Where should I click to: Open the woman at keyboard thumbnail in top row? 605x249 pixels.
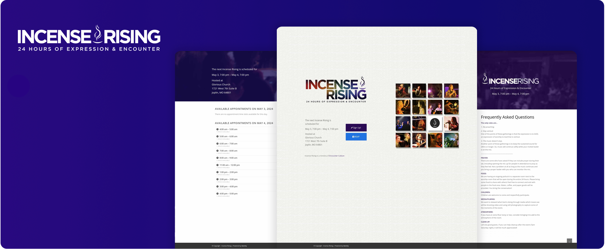[x=419, y=91]
